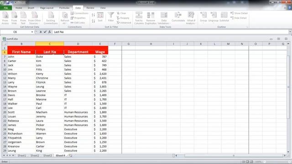Click the Text to Columns icon
Screen dimensions: 292x164
click(x=139, y=18)
